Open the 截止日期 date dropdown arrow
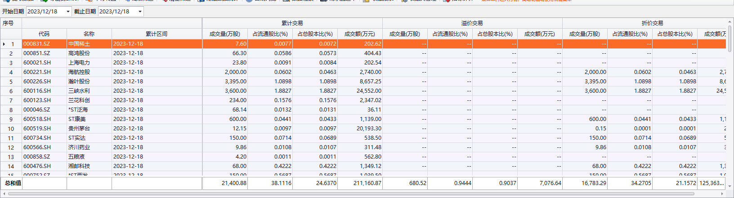The width and height of the screenshot is (734, 198). (140, 12)
